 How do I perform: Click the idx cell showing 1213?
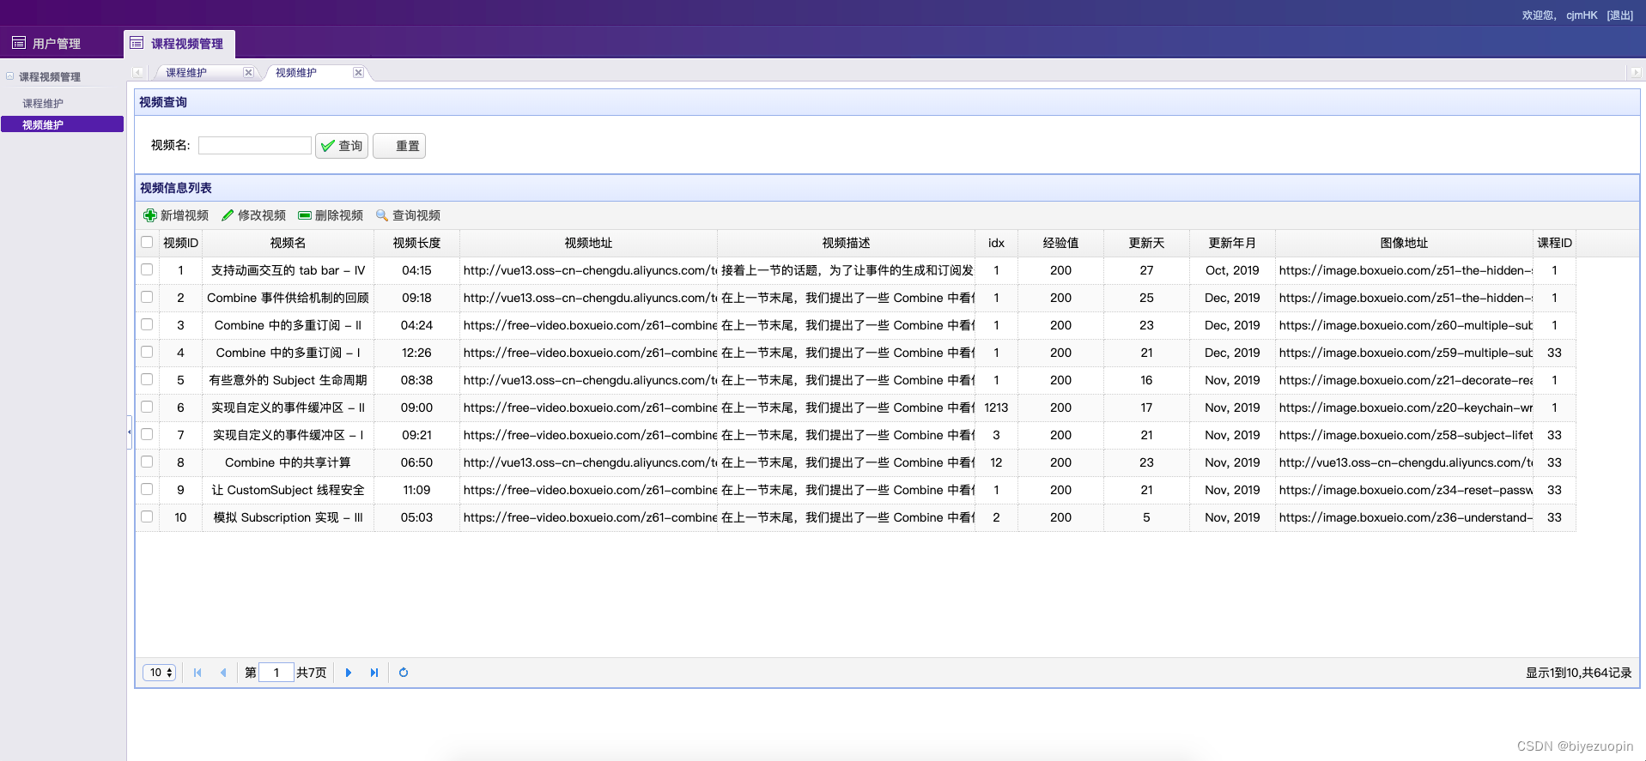coord(996,408)
